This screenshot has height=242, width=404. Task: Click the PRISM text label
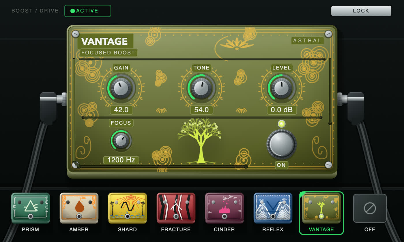coord(31,230)
